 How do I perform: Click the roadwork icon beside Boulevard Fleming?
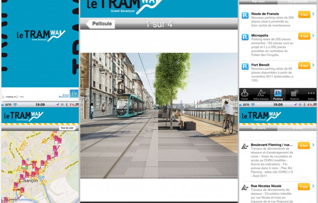pyautogui.click(x=245, y=146)
